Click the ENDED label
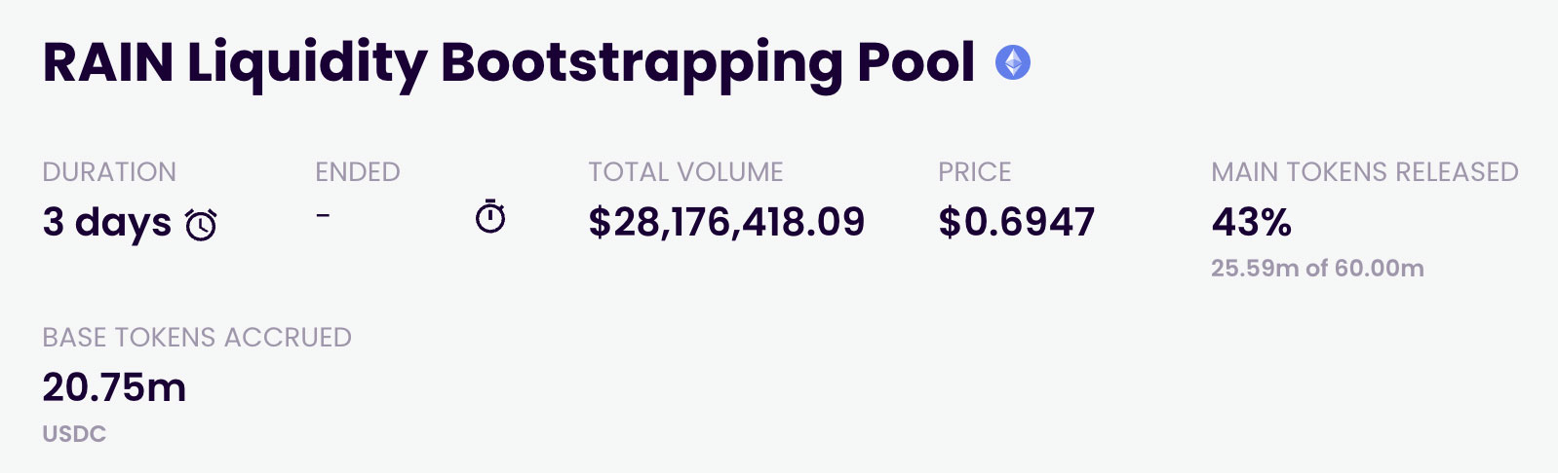The image size is (1558, 473). pos(357,172)
